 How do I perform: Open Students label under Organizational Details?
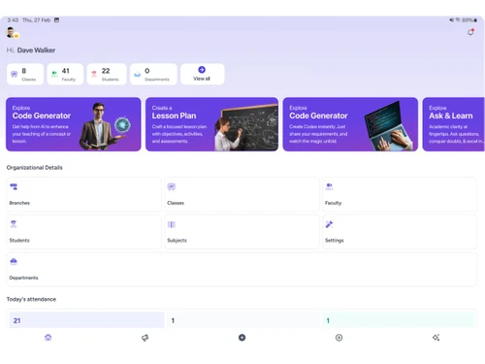[19, 241]
